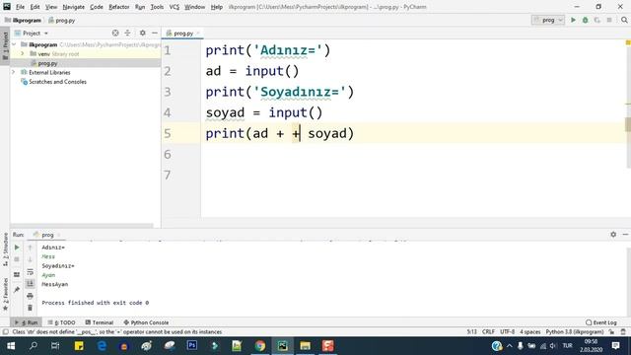Toggle scroll to end in Run console
The height and width of the screenshot is (355, 631).
30,284
